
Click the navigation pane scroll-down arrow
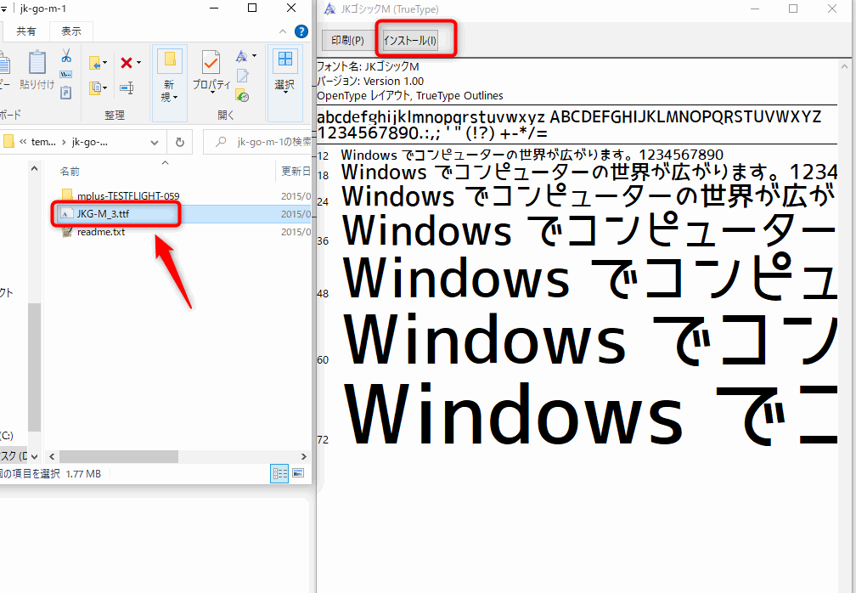click(x=34, y=456)
